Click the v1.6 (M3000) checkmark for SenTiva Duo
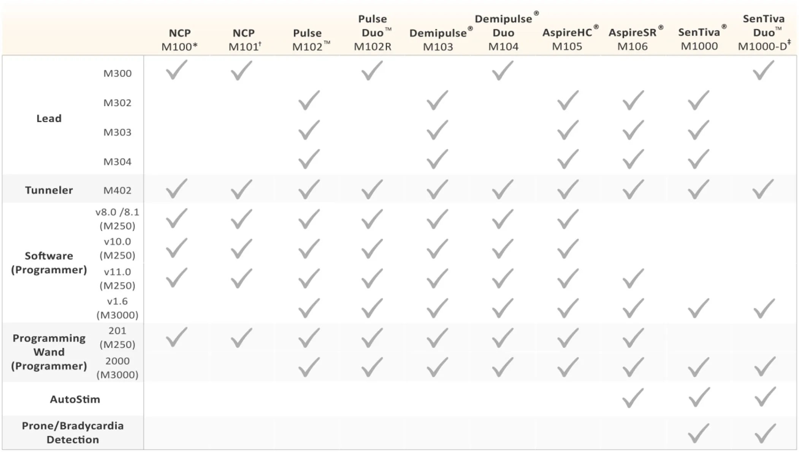This screenshot has height=452, width=799. [764, 308]
